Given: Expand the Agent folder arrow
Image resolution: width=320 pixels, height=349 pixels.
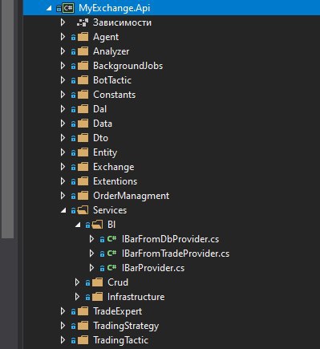Looking at the screenshot, I should [63, 37].
